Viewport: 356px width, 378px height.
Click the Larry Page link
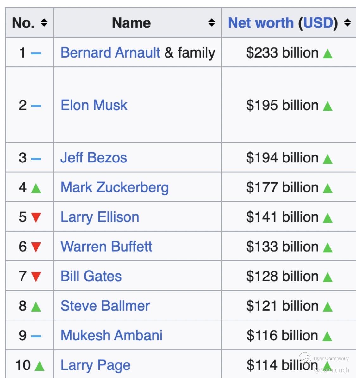95,365
